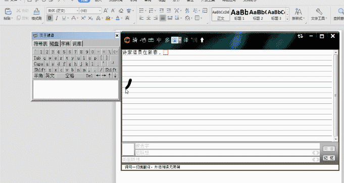Image resolution: width=344 pixels, height=183 pixels.
Task: Click the up-arrow icon in handwriting toolbar
Action: (x=202, y=40)
